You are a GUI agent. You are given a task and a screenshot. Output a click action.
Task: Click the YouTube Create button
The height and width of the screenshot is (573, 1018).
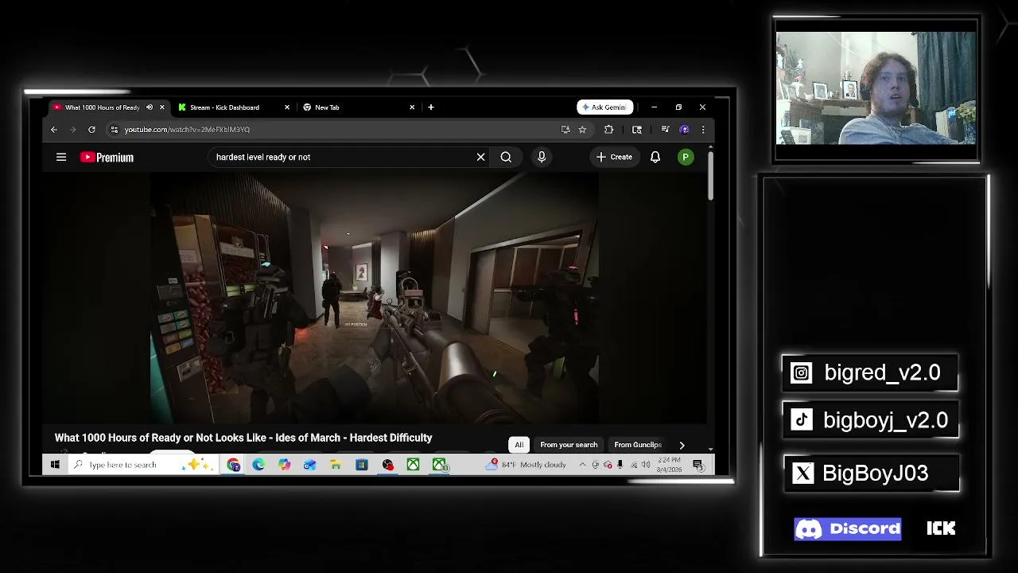coord(614,157)
